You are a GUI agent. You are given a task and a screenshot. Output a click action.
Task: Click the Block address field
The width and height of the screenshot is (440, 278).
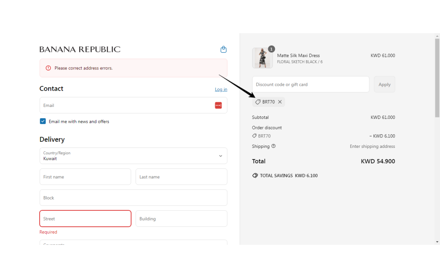[x=133, y=198]
